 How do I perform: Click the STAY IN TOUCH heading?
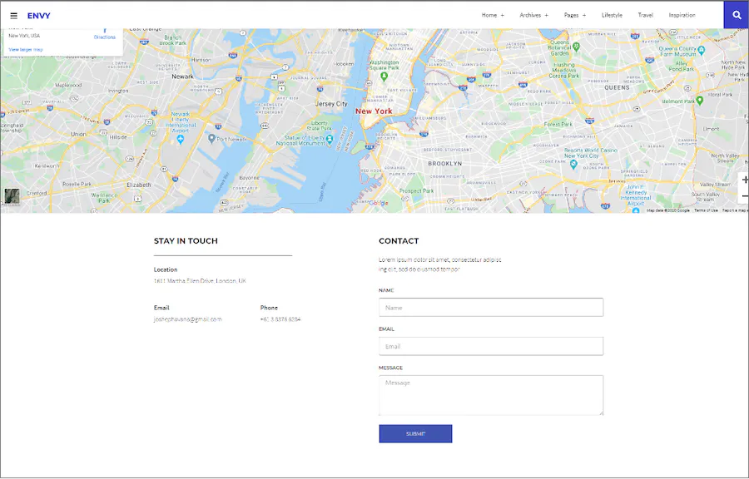pyautogui.click(x=186, y=241)
